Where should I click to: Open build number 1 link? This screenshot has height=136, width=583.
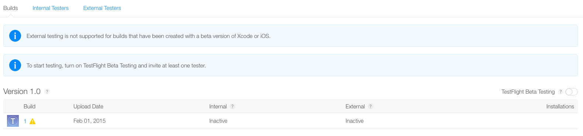tap(25, 121)
